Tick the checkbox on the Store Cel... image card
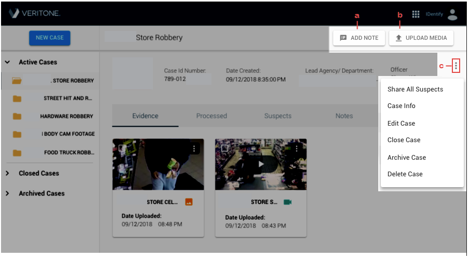 pyautogui.click(x=121, y=148)
